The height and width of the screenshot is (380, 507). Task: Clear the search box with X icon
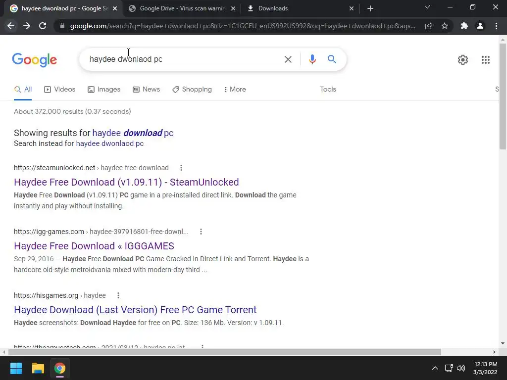tap(288, 59)
